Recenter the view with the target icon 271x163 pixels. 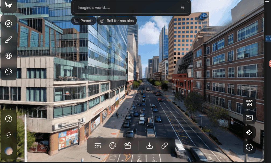249,132
